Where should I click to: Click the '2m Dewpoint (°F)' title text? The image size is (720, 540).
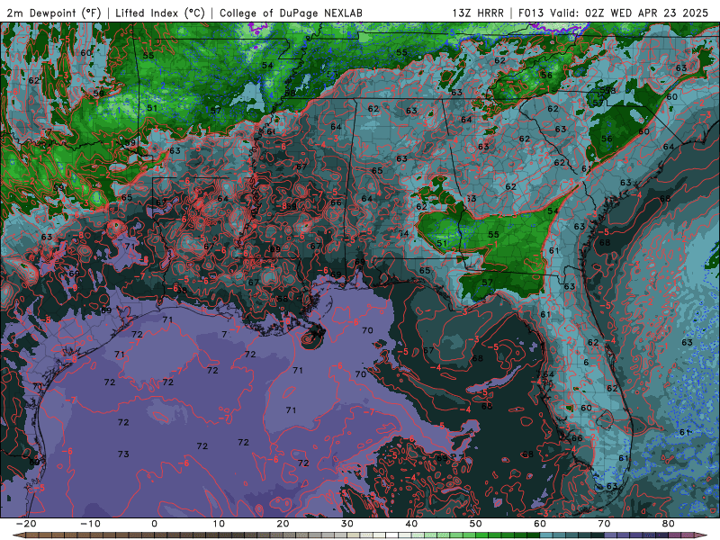coord(54,13)
